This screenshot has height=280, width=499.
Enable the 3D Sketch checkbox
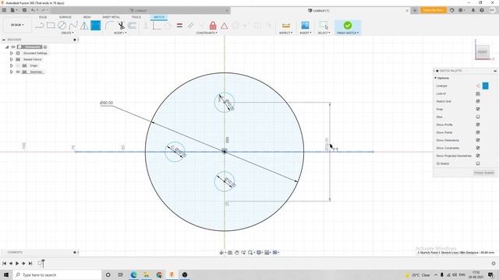(x=478, y=163)
